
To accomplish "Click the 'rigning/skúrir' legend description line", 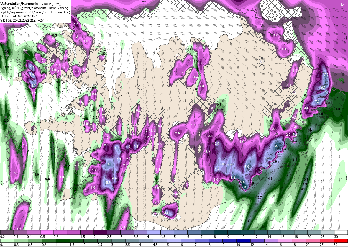I will pos(34,8).
